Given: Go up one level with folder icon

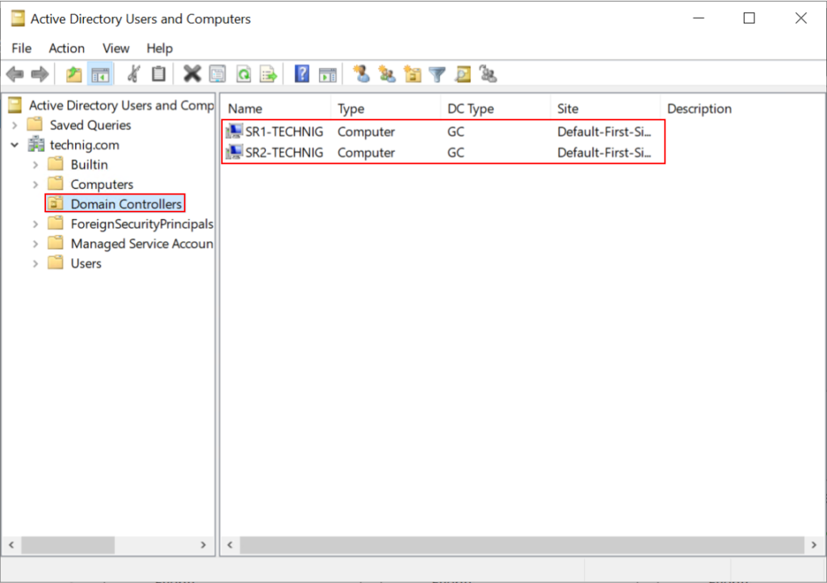Looking at the screenshot, I should tap(73, 74).
